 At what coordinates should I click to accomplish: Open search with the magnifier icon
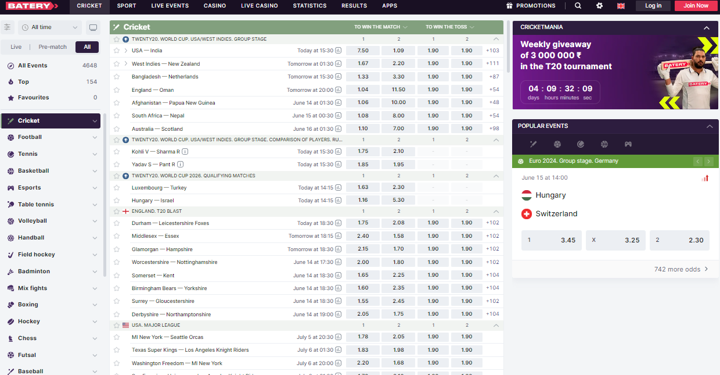pyautogui.click(x=578, y=6)
